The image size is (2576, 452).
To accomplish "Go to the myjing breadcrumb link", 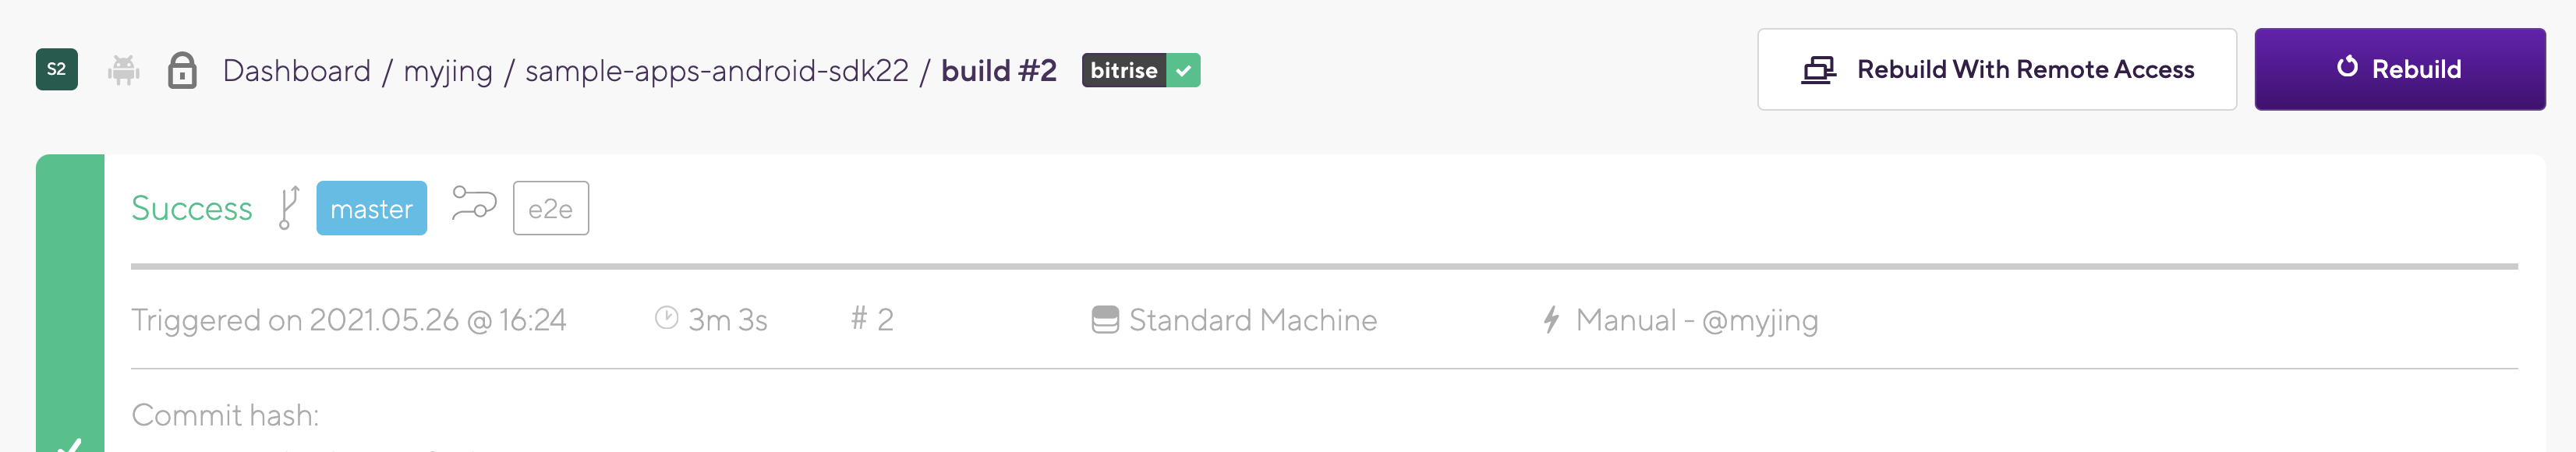I will pos(448,71).
